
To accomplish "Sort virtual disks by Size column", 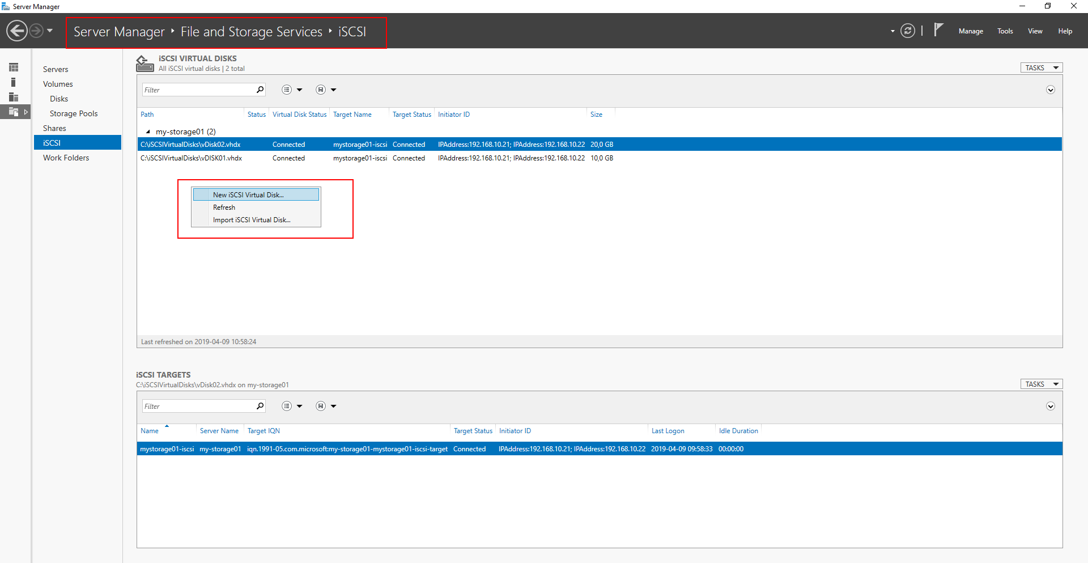I will pos(596,115).
